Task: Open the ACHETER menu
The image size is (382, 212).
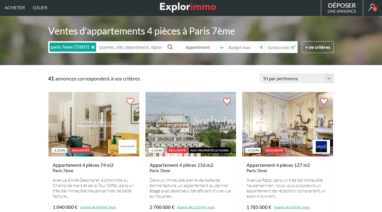Action: 15,8
